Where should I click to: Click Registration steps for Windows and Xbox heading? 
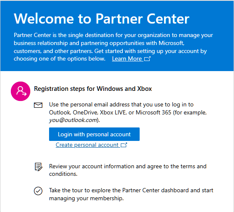93,89
